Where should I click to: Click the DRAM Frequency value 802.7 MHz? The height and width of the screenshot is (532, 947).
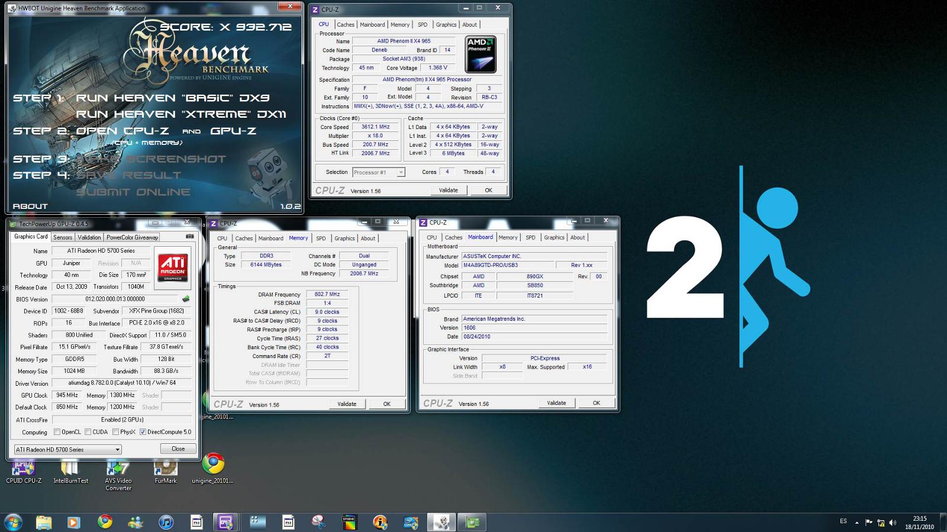pos(327,294)
